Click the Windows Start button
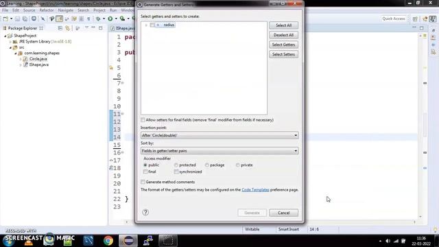 8,241
